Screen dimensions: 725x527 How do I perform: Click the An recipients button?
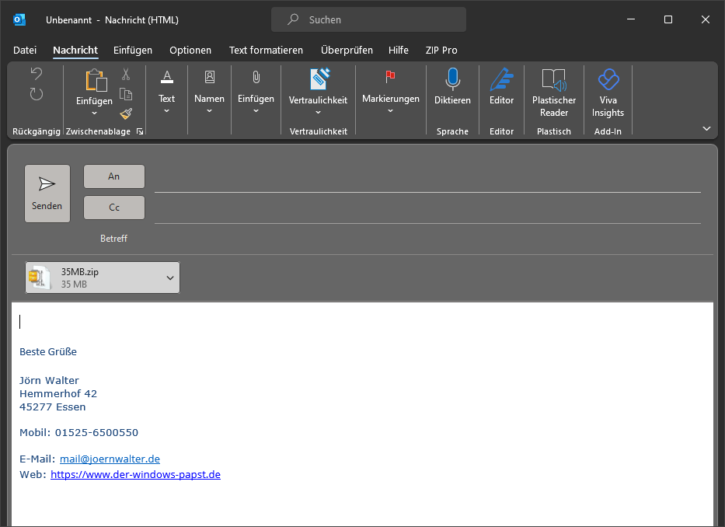pyautogui.click(x=114, y=176)
